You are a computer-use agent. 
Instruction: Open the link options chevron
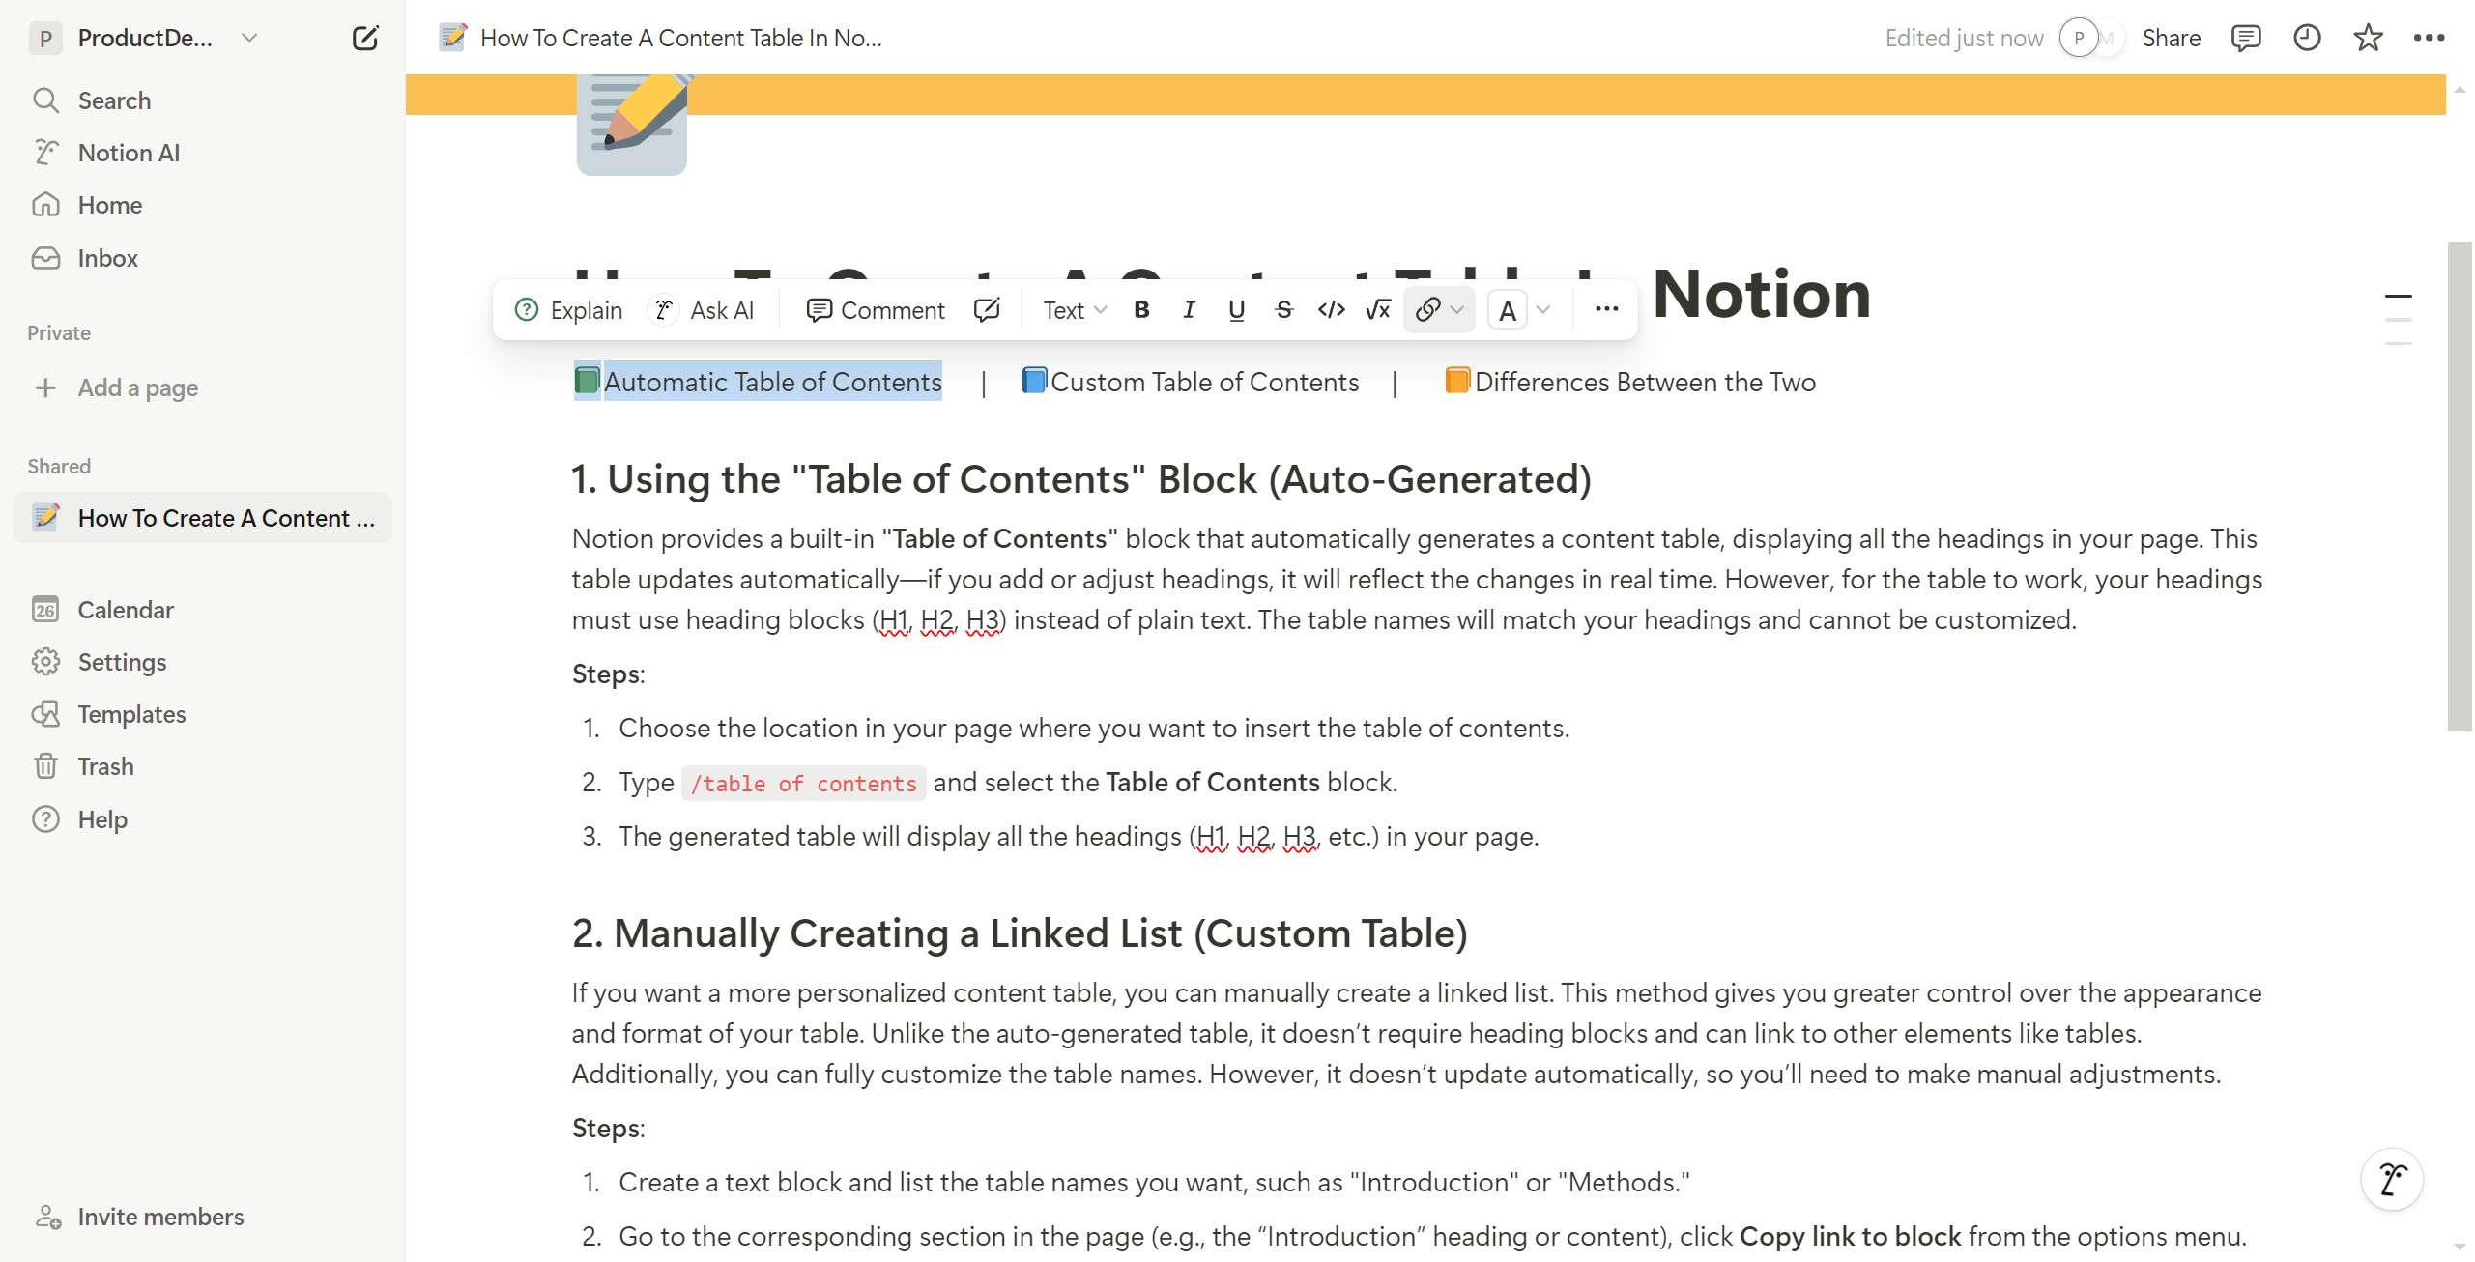(x=1457, y=310)
